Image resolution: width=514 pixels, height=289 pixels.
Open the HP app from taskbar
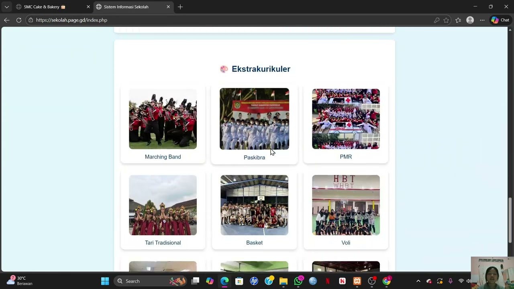coord(254,281)
